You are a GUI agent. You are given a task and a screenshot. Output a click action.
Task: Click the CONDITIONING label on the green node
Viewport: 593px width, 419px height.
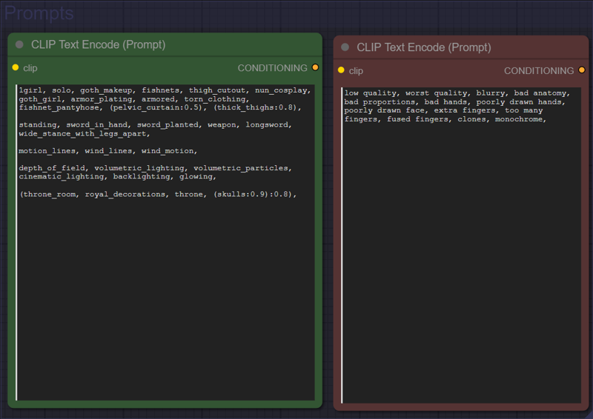[272, 68]
